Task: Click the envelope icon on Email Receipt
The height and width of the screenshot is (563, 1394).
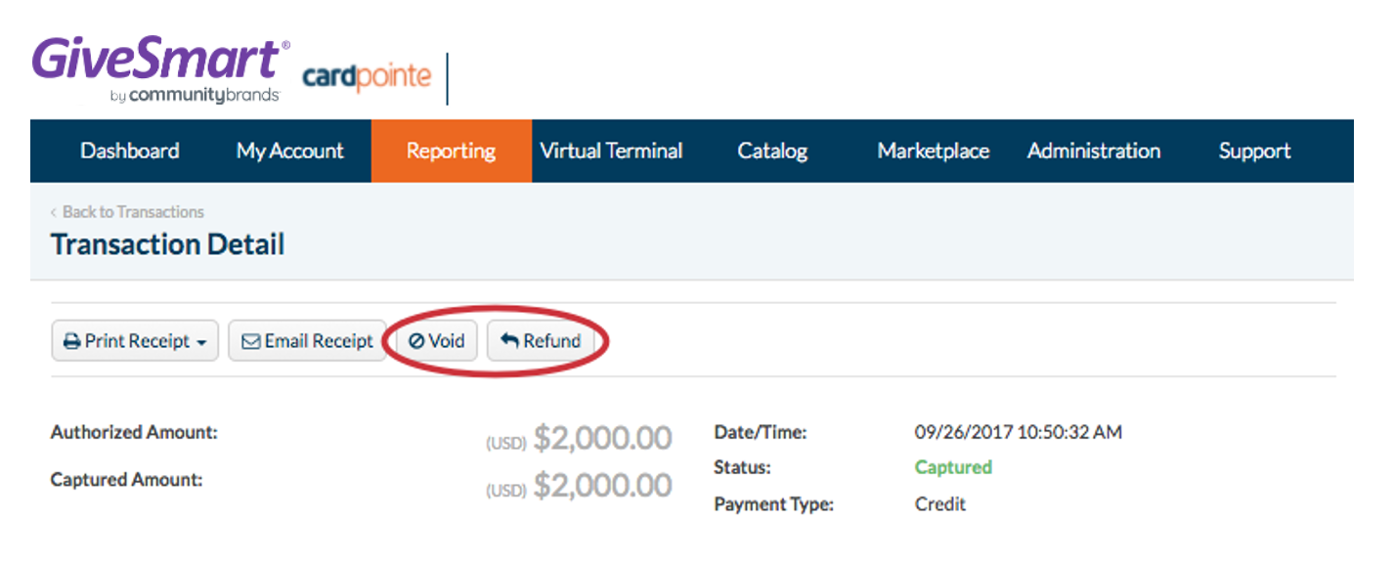Action: click(251, 342)
